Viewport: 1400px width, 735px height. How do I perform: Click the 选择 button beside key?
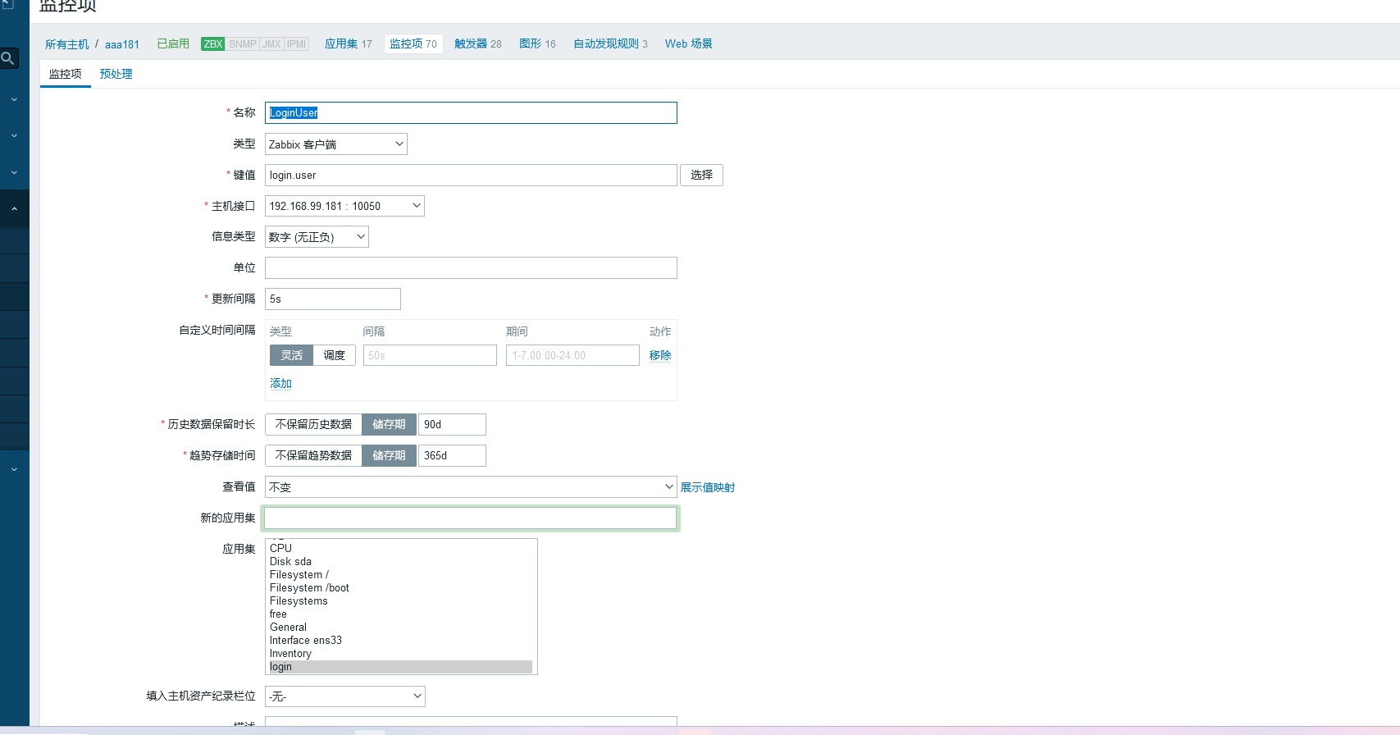(x=701, y=176)
